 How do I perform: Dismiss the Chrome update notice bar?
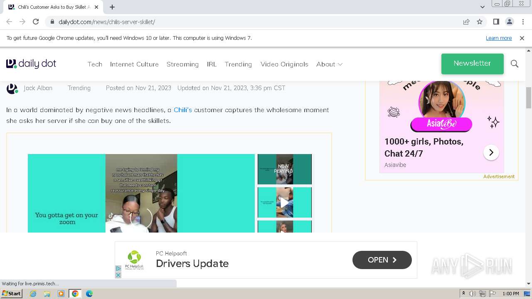522,38
